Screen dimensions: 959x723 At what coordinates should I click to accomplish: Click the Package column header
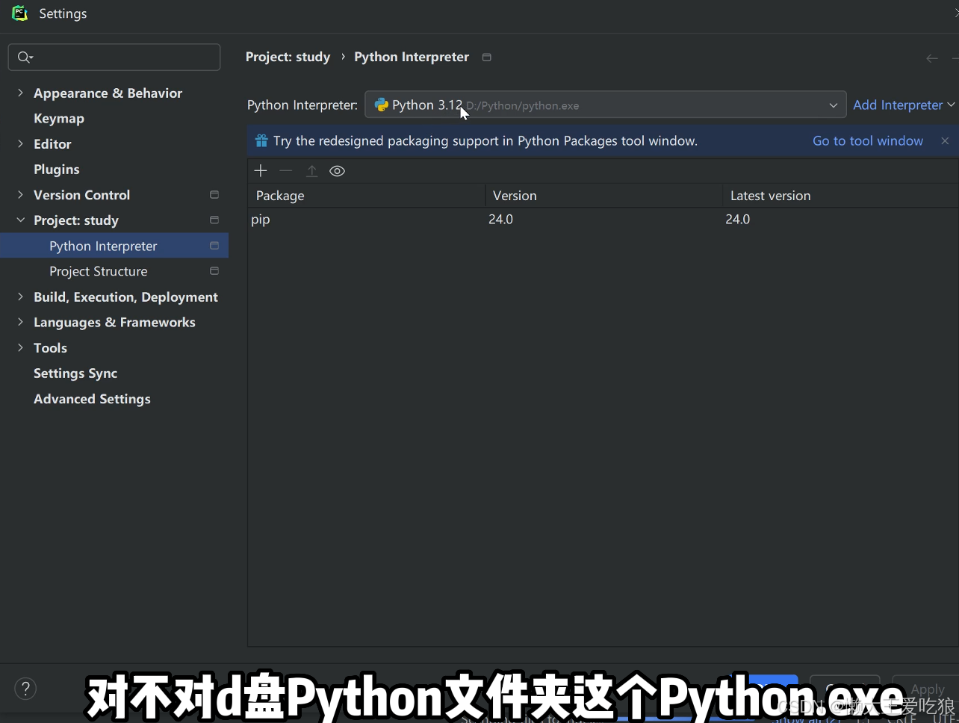(367, 196)
